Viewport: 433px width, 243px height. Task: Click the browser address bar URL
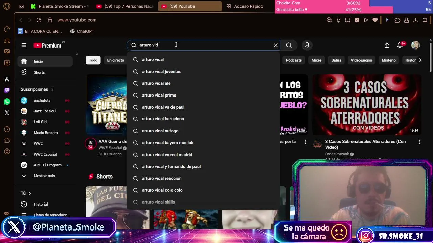coord(77,20)
